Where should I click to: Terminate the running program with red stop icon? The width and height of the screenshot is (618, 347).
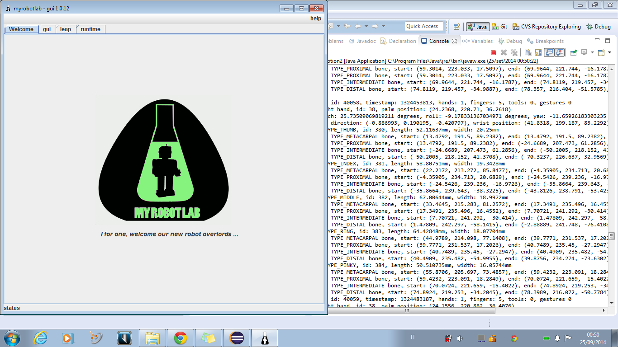(x=494, y=52)
